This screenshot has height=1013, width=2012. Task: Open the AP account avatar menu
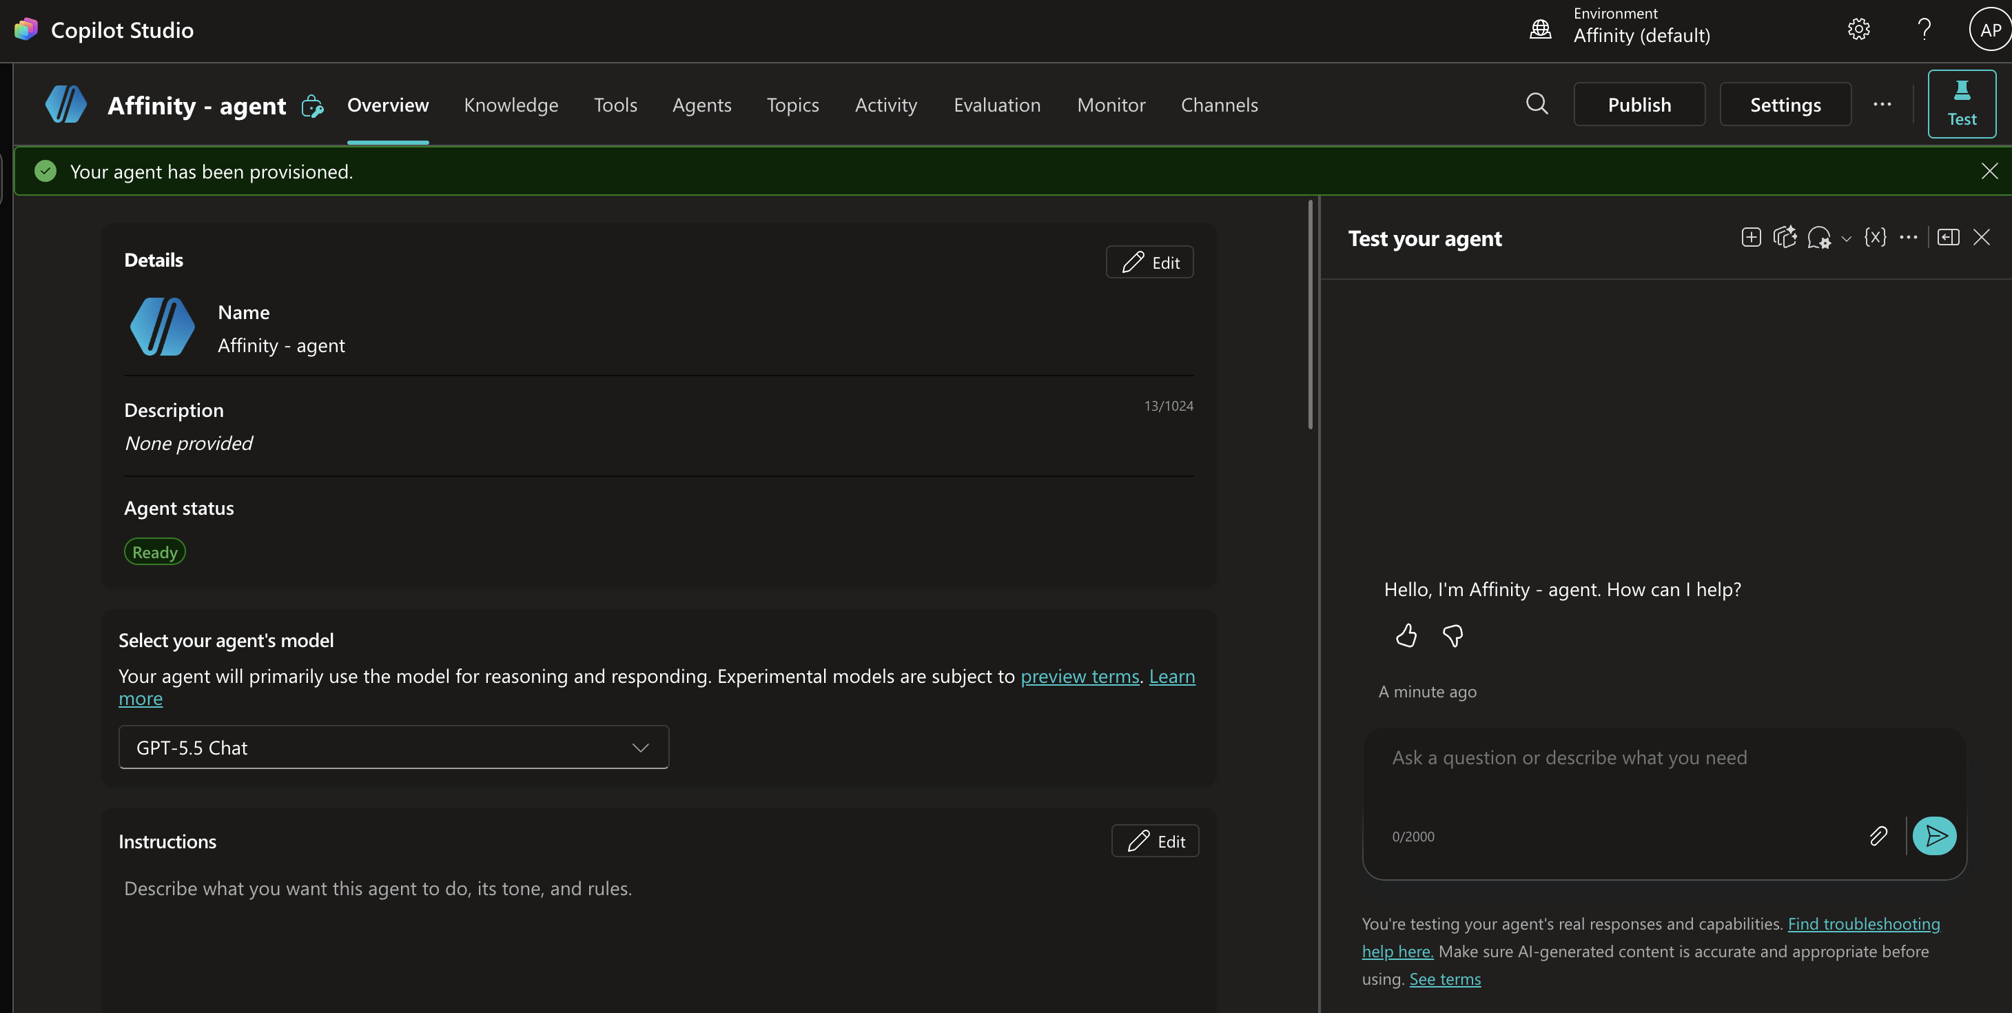(1990, 30)
